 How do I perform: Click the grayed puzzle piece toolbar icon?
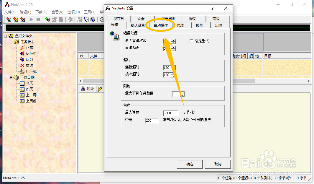click(61, 19)
